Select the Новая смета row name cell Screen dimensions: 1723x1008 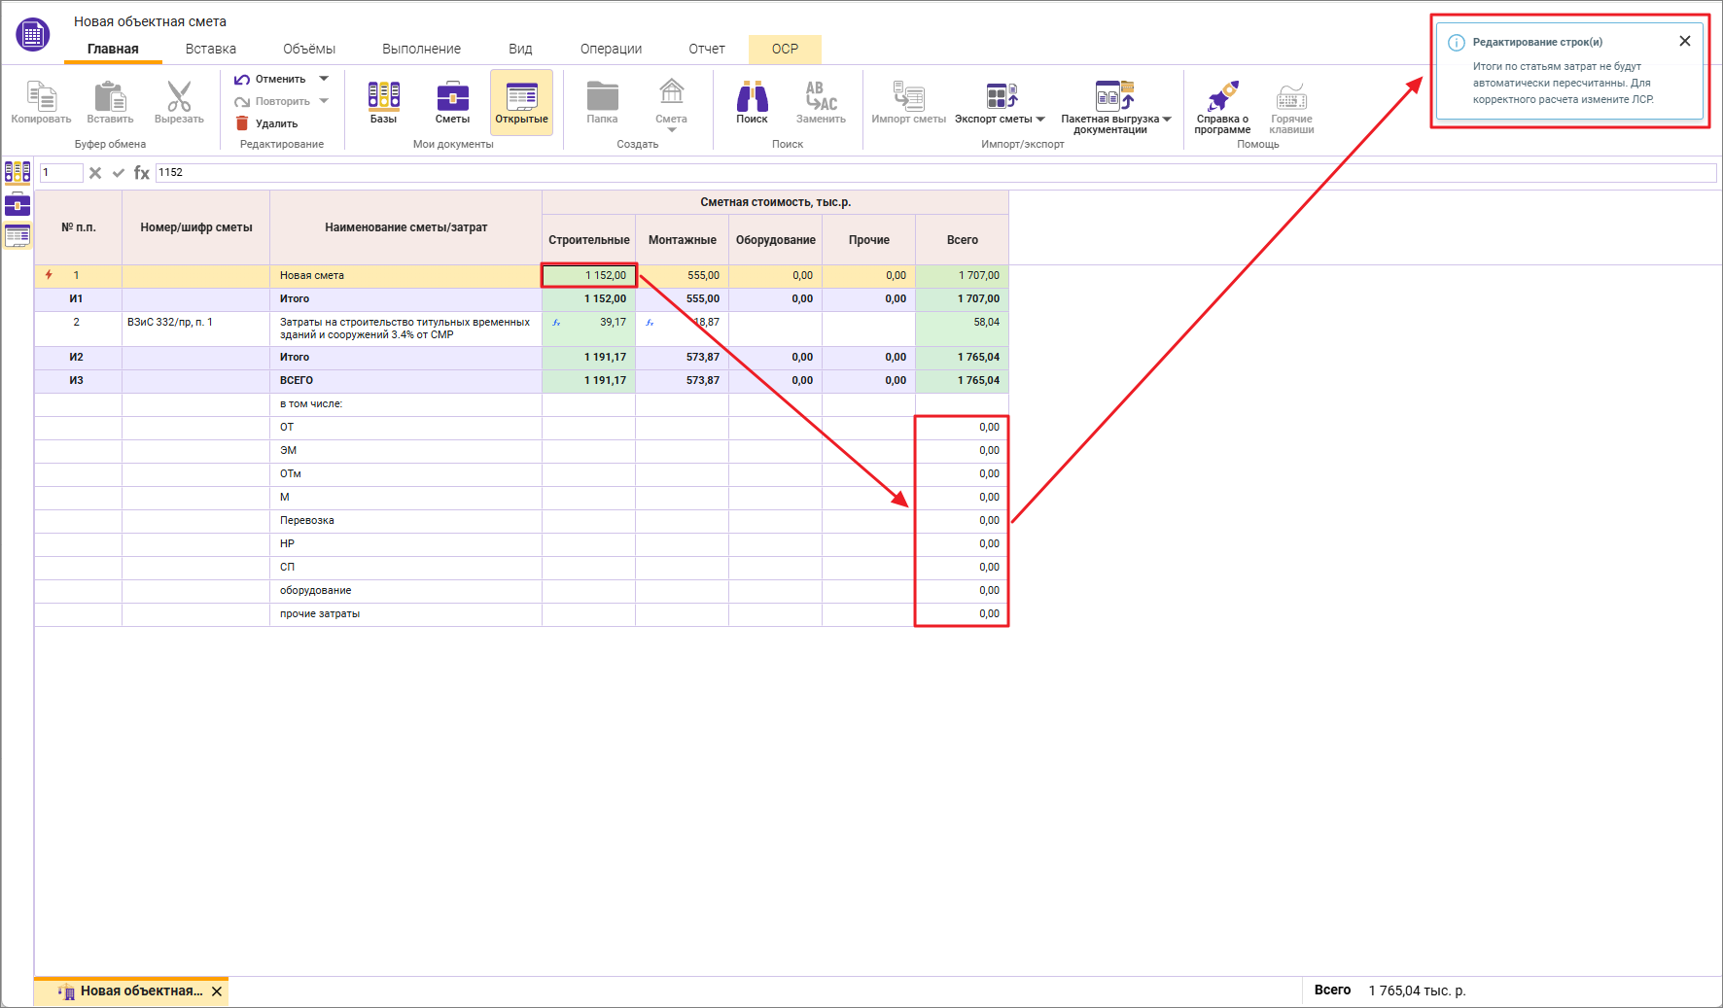(x=405, y=276)
